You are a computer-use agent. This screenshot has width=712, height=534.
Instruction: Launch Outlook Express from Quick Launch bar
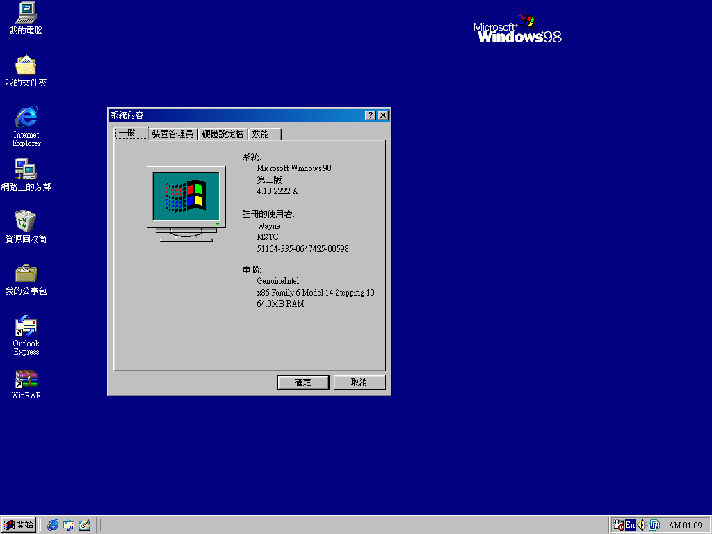coord(69,525)
